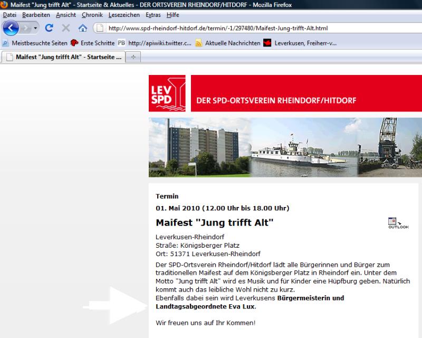Open Meistbesuchte Seiten bookmark folder
The width and height of the screenshot is (422, 338).
35,43
